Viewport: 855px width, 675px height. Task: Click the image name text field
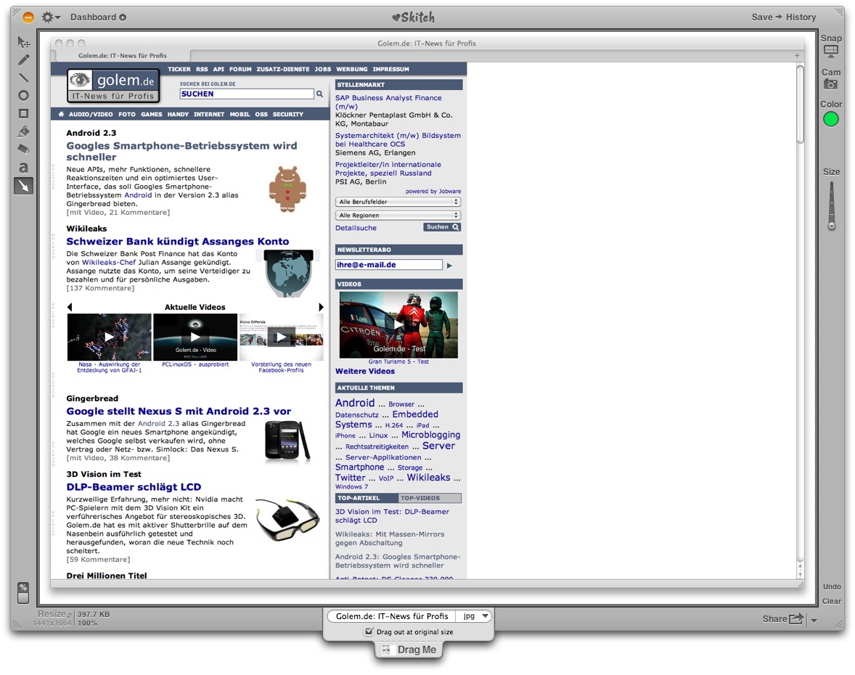coord(392,616)
